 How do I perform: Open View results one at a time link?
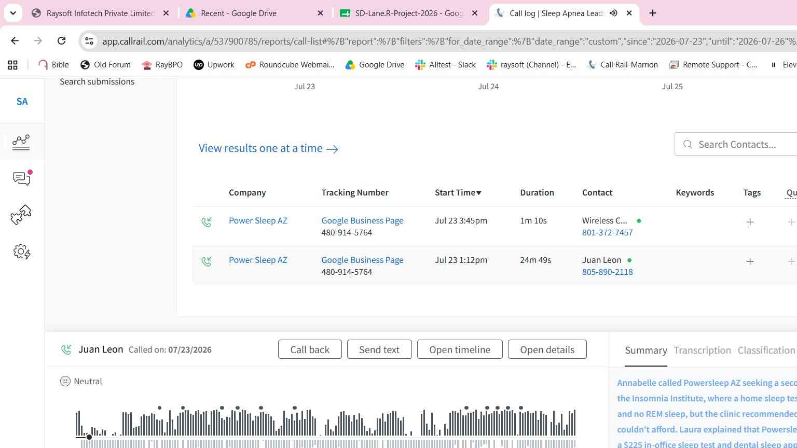coord(268,148)
